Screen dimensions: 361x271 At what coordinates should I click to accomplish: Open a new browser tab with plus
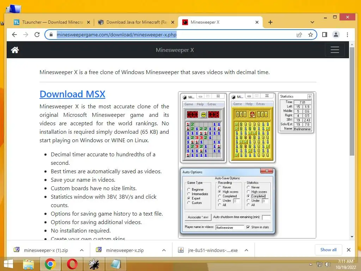(x=270, y=22)
